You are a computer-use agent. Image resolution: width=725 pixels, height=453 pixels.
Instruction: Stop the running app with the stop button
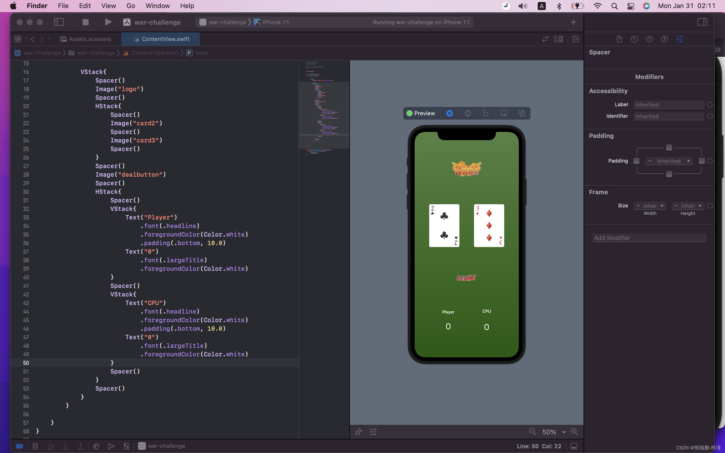click(x=85, y=22)
